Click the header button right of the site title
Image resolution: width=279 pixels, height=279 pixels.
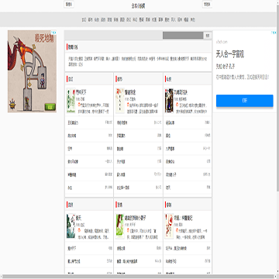click(x=207, y=4)
